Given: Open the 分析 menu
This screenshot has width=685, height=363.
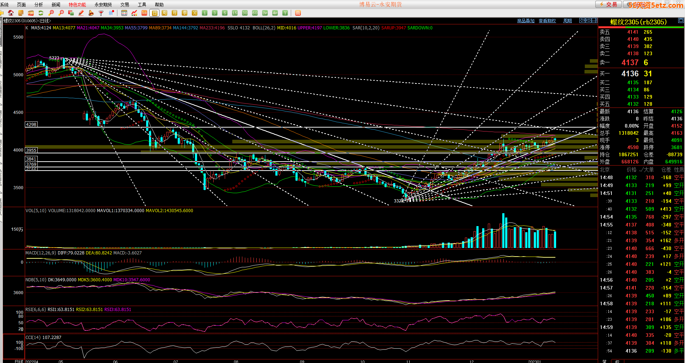Looking at the screenshot, I should click(38, 5).
